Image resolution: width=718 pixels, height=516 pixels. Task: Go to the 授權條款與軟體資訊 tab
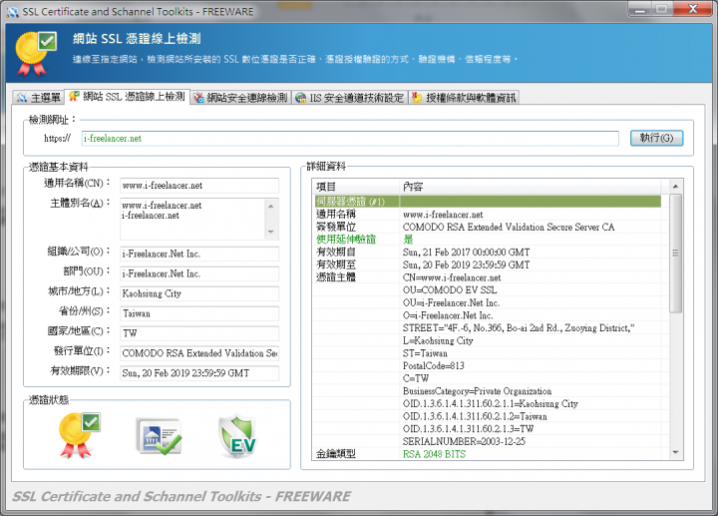pos(464,97)
